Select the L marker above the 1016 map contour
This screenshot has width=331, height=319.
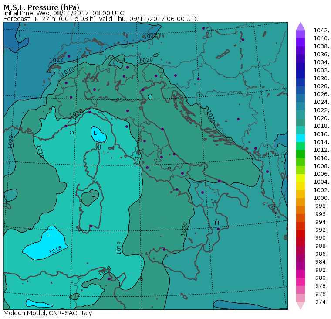coord(48,234)
